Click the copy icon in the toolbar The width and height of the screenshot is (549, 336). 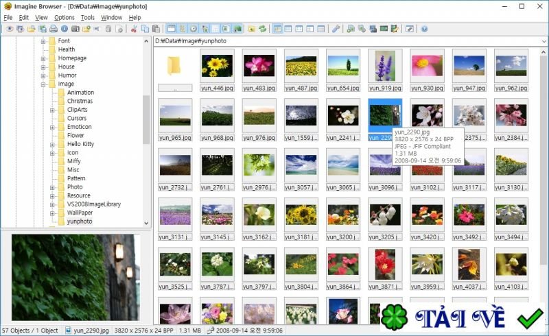pyautogui.click(x=145, y=29)
